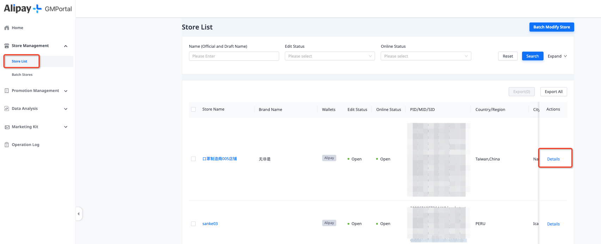Image resolution: width=601 pixels, height=244 pixels.
Task: Click the Promotion Management icon
Action: tap(7, 91)
